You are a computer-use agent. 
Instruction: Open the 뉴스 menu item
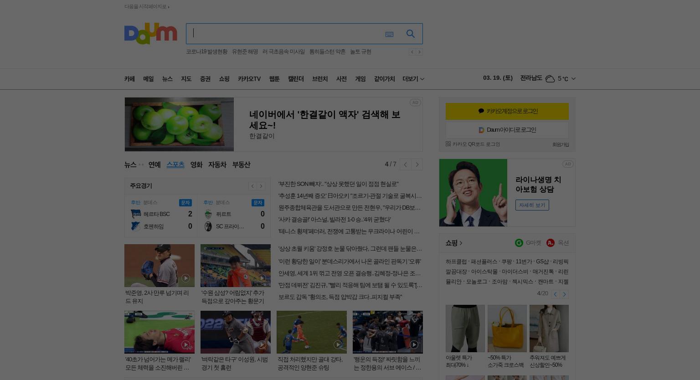pos(167,79)
